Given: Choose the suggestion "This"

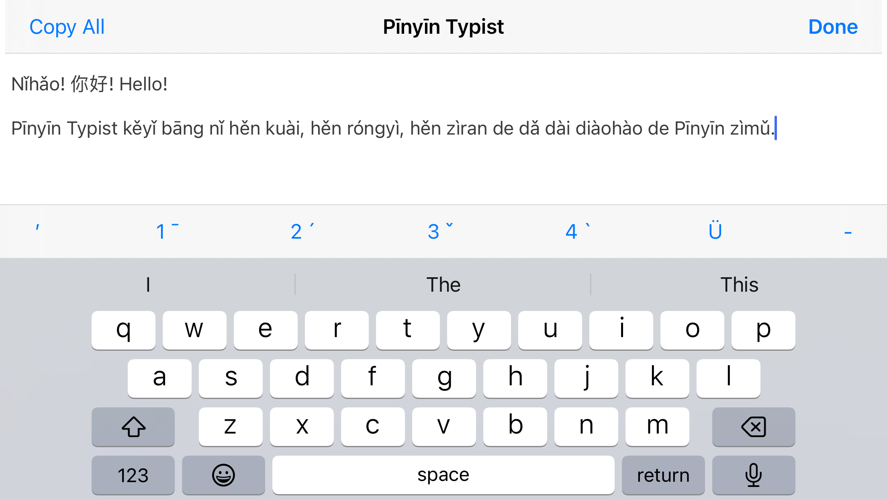Looking at the screenshot, I should [739, 284].
